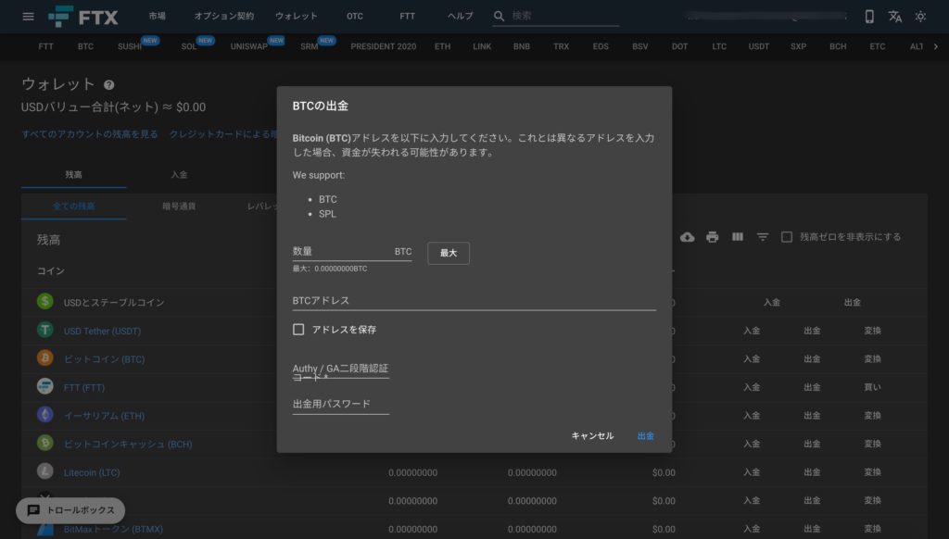Click 変換 in the USD Tether row
This screenshot has width=949, height=539.
873,331
